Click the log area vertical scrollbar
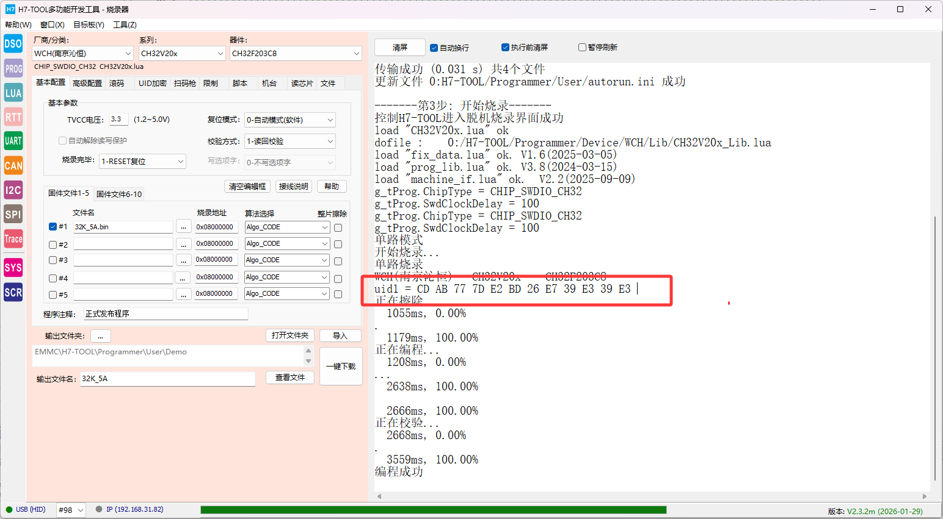Viewport: 943px width, 519px height. pyautogui.click(x=934, y=348)
